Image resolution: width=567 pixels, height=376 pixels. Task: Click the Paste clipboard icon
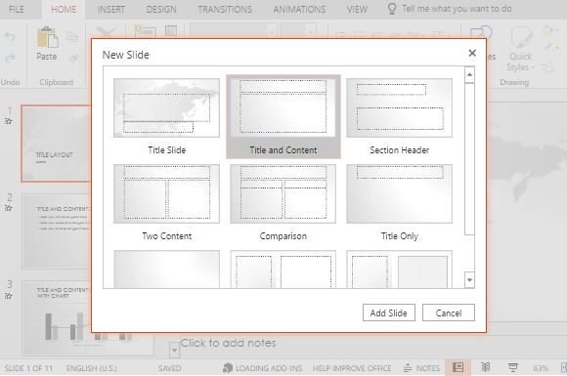pos(47,37)
